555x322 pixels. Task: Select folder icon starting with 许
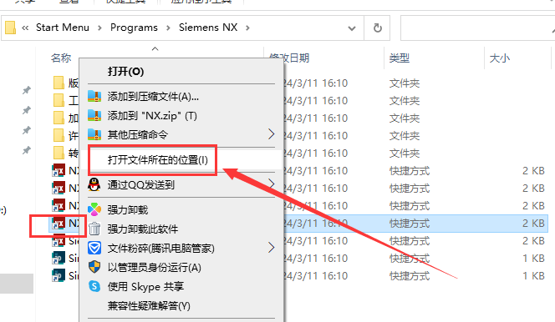coord(59,136)
